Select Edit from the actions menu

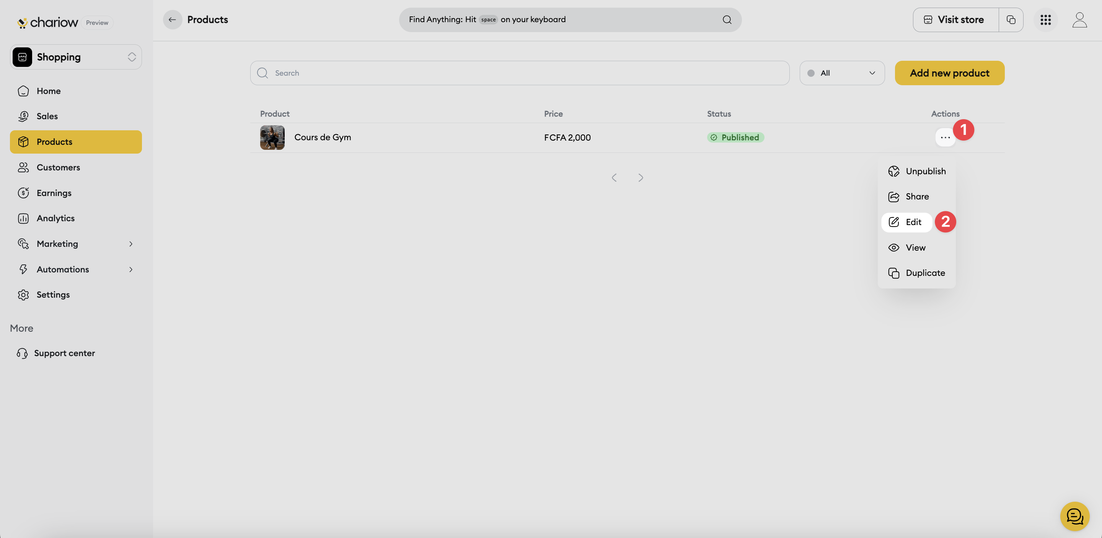(906, 222)
